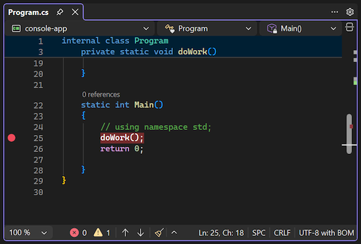
Task: Click the vertical scrollbar thumb
Action: pyautogui.click(x=349, y=134)
